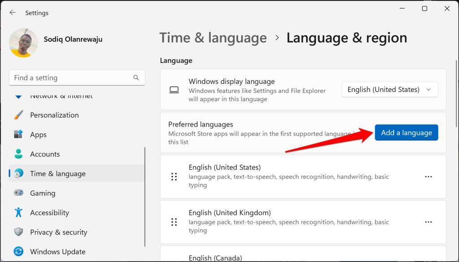Image resolution: width=459 pixels, height=262 pixels.
Task: Open more options for English (United States)
Action: coord(429,177)
